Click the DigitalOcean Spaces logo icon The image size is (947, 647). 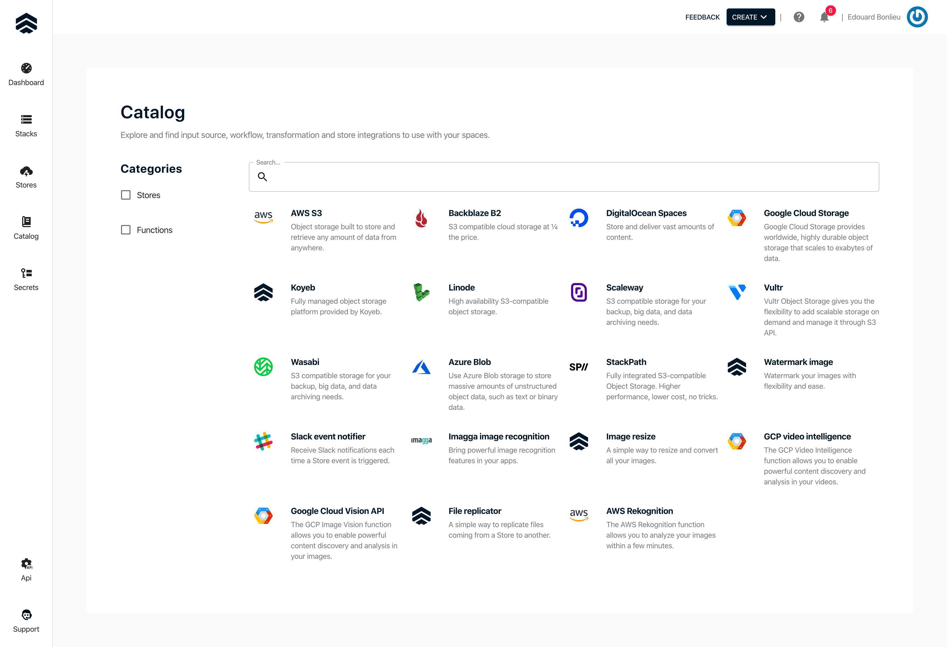579,218
